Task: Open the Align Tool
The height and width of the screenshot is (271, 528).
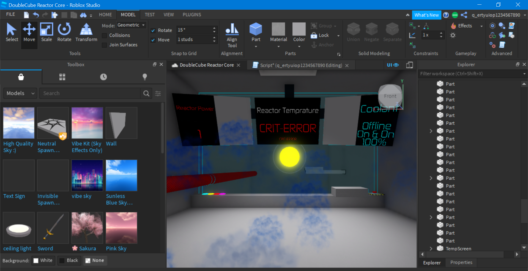Action: [232, 35]
